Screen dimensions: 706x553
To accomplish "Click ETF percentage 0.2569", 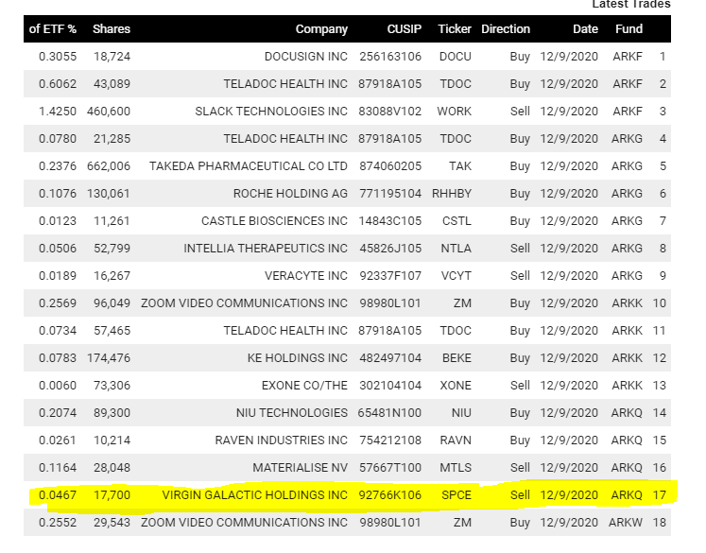I will point(58,303).
